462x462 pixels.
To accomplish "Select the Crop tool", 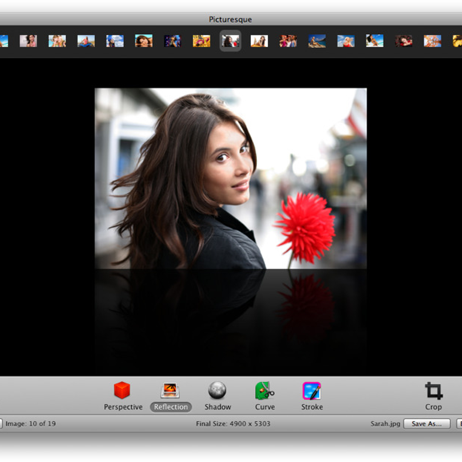I will [433, 391].
